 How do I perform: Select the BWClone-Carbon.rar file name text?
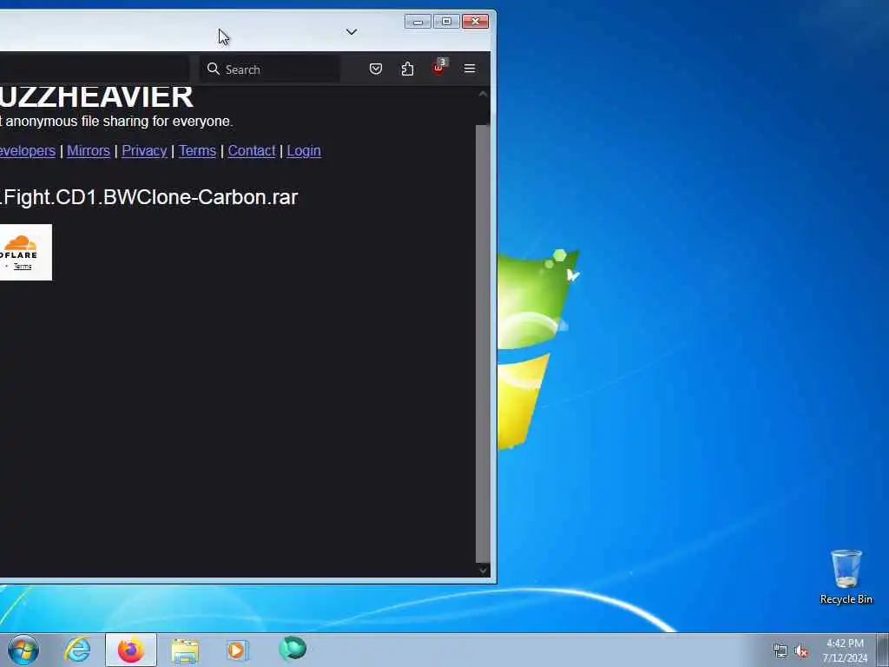click(148, 197)
